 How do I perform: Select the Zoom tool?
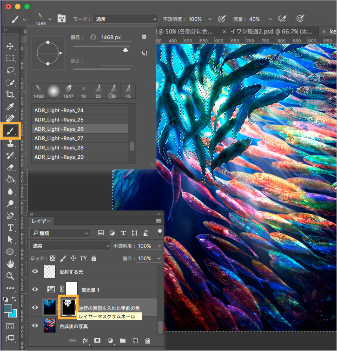pyautogui.click(x=10, y=276)
